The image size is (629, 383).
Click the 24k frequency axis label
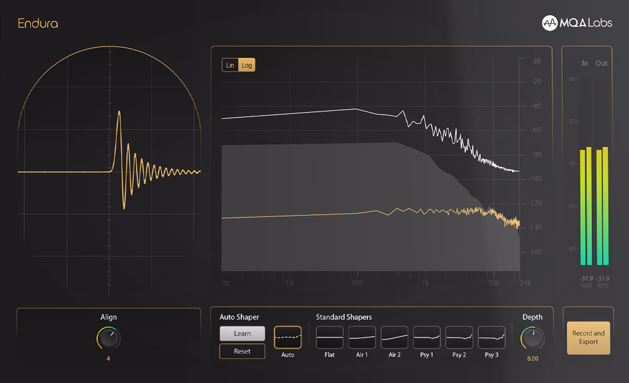click(525, 282)
